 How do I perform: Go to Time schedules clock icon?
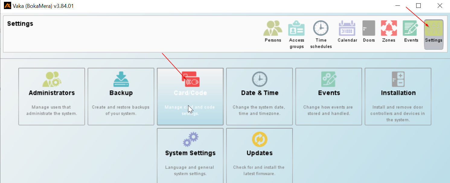(x=321, y=29)
